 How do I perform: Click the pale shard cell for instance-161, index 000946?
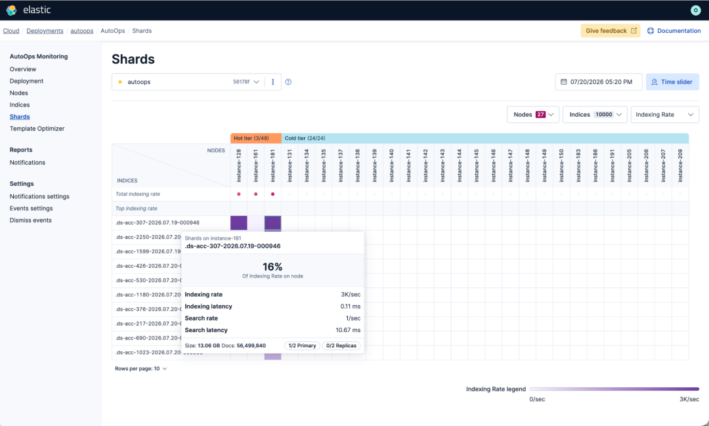pos(256,223)
